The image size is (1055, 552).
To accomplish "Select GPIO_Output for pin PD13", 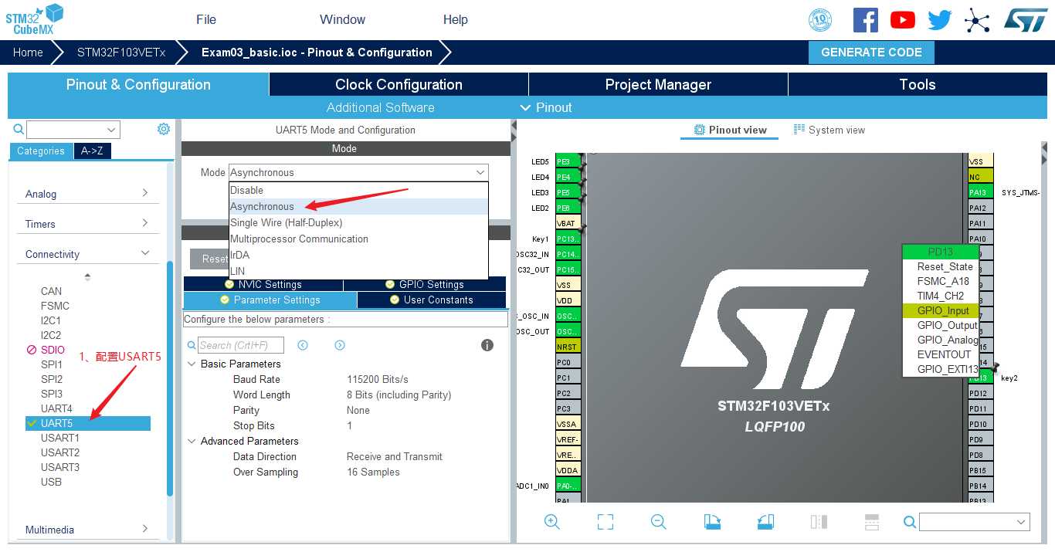I will pos(941,325).
